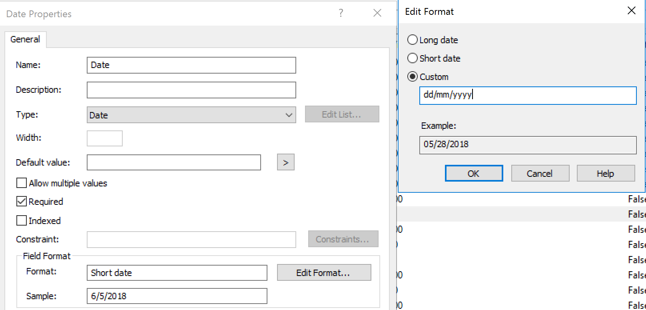646x310 pixels.
Task: Select the Custom format radio option
Action: click(x=413, y=77)
